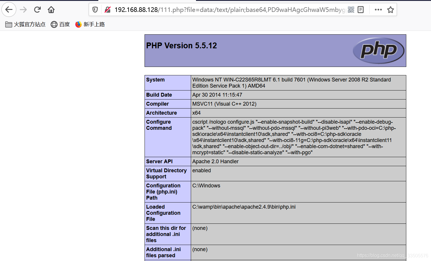
Task: Select the Virtual Directory Support label
Action: click(x=166, y=173)
